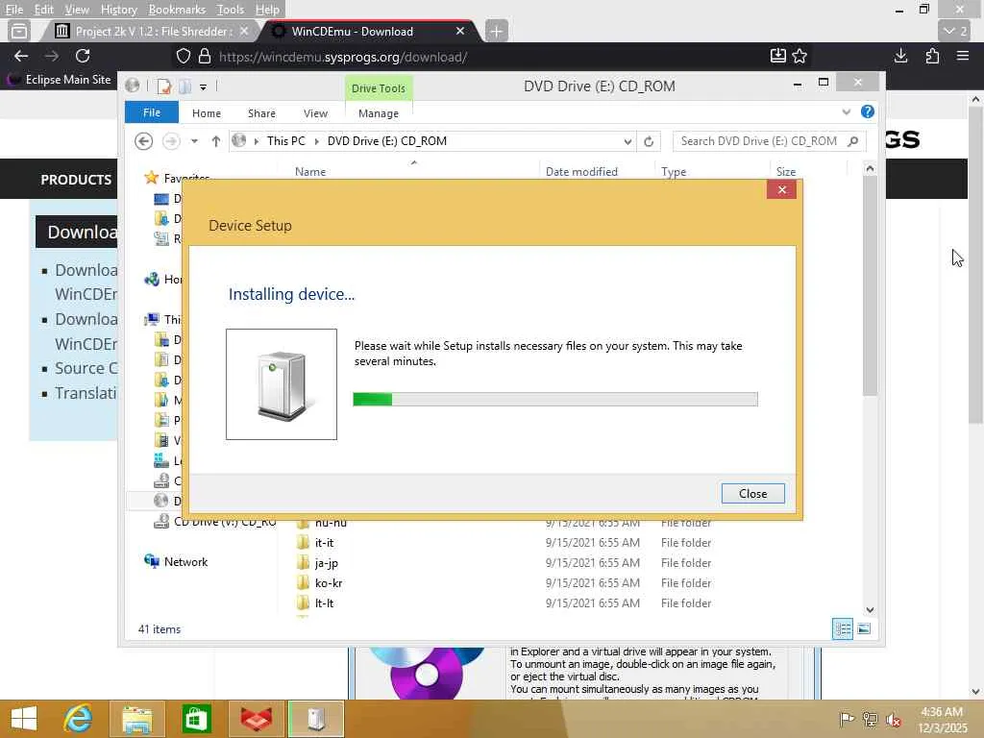
Task: Open the Firefox extensions puzzle icon
Action: (932, 57)
